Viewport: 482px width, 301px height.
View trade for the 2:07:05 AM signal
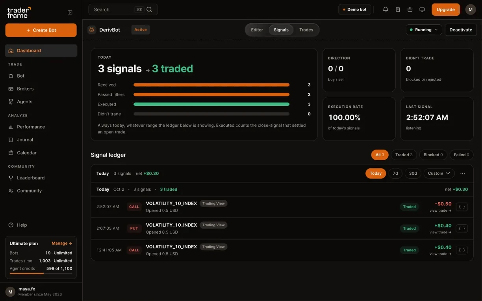pos(440,233)
